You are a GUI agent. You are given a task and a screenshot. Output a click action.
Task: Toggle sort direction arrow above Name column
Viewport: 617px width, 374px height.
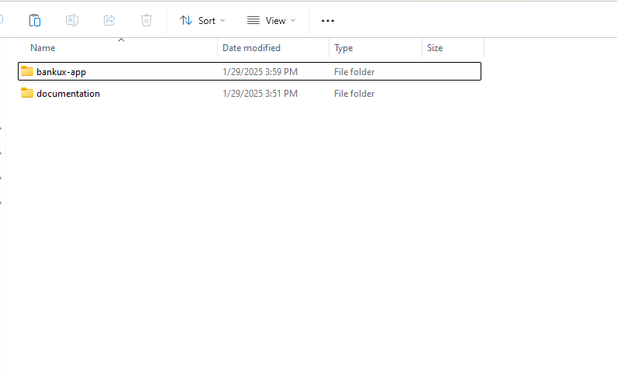point(121,39)
